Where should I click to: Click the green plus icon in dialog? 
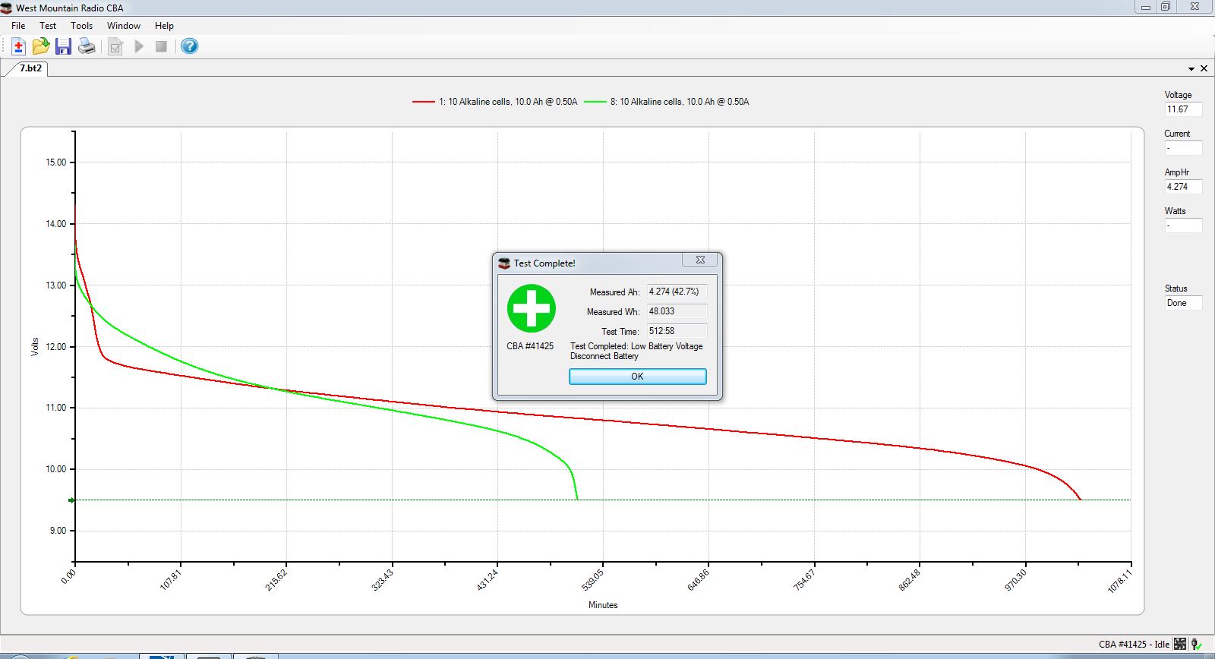pyautogui.click(x=532, y=308)
